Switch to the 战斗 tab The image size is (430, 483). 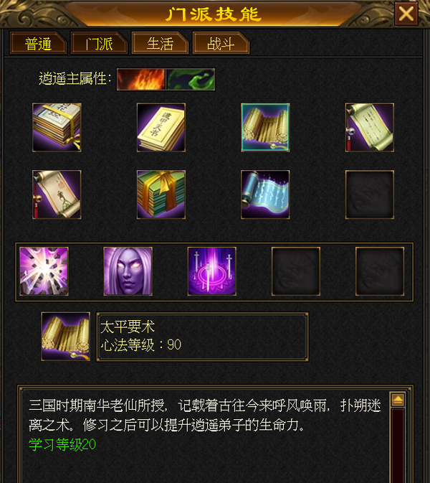click(221, 43)
